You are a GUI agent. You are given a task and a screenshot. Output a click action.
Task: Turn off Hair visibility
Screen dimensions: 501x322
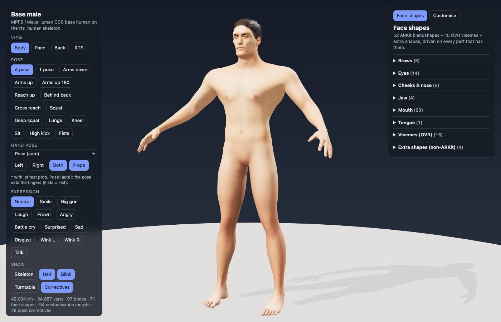tap(47, 274)
